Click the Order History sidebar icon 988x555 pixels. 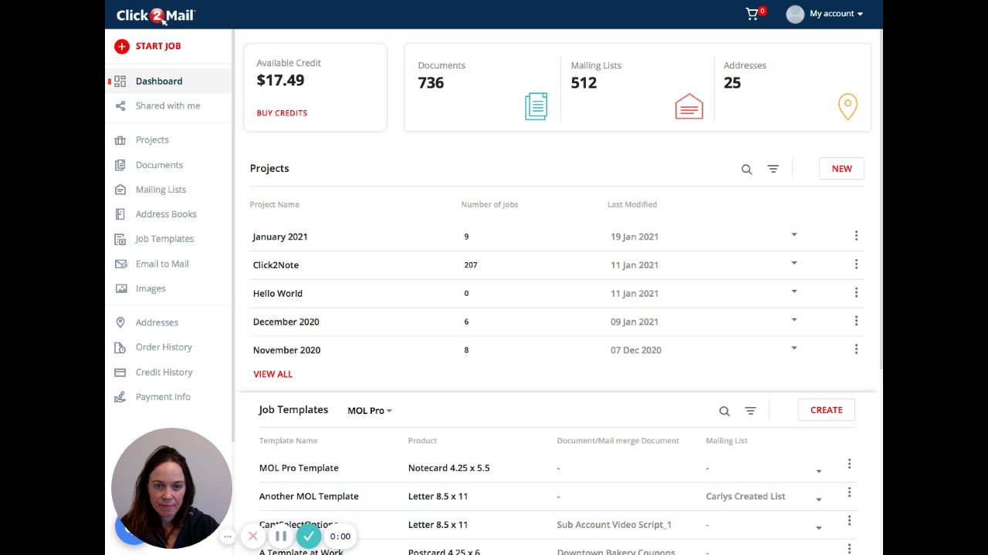click(120, 347)
